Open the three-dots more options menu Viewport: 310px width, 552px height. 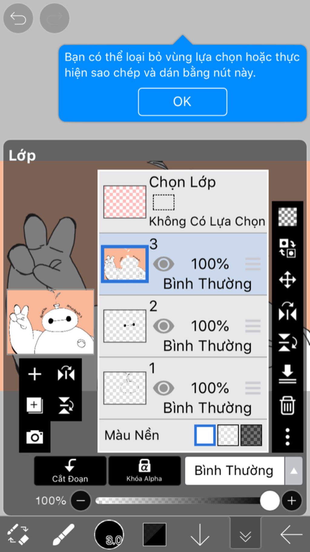[287, 437]
